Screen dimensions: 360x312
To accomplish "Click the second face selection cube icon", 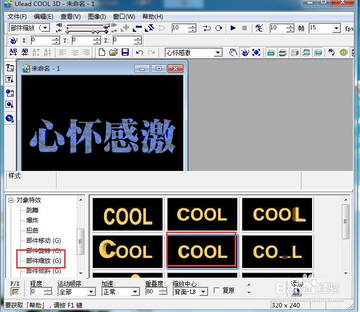I will point(283,53).
